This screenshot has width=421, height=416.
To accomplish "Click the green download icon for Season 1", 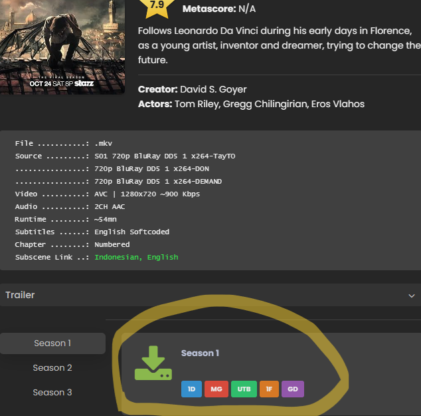I will click(x=153, y=363).
